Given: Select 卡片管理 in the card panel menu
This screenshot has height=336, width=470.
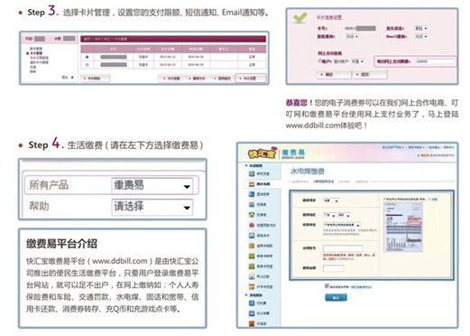Looking at the screenshot, I should point(36,53).
